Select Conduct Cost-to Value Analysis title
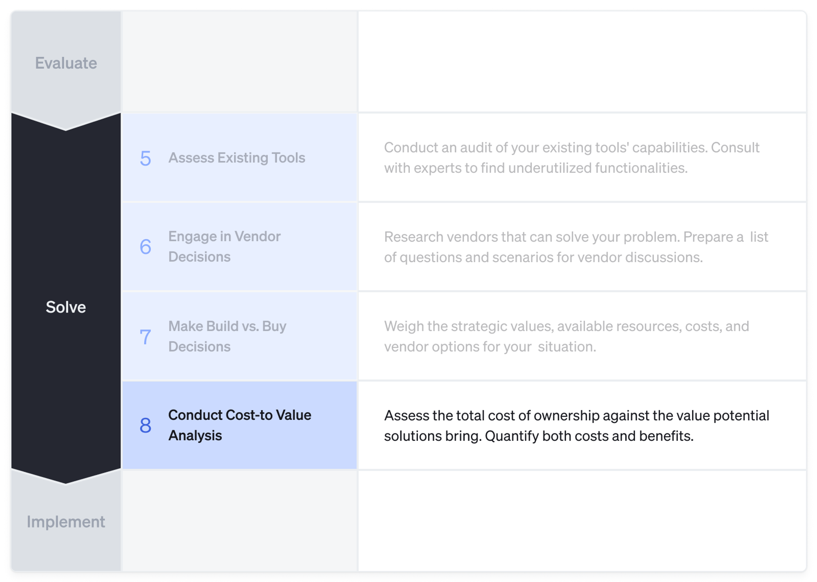817x582 pixels. [x=239, y=425]
